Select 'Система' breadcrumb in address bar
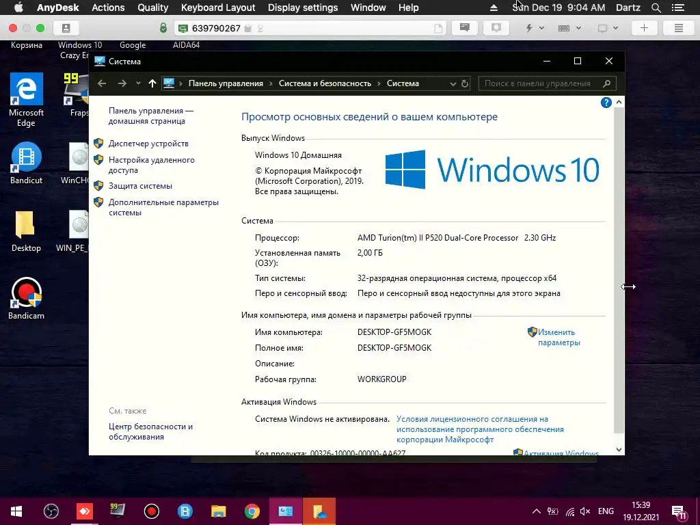This screenshot has height=525, width=700. pyautogui.click(x=403, y=83)
